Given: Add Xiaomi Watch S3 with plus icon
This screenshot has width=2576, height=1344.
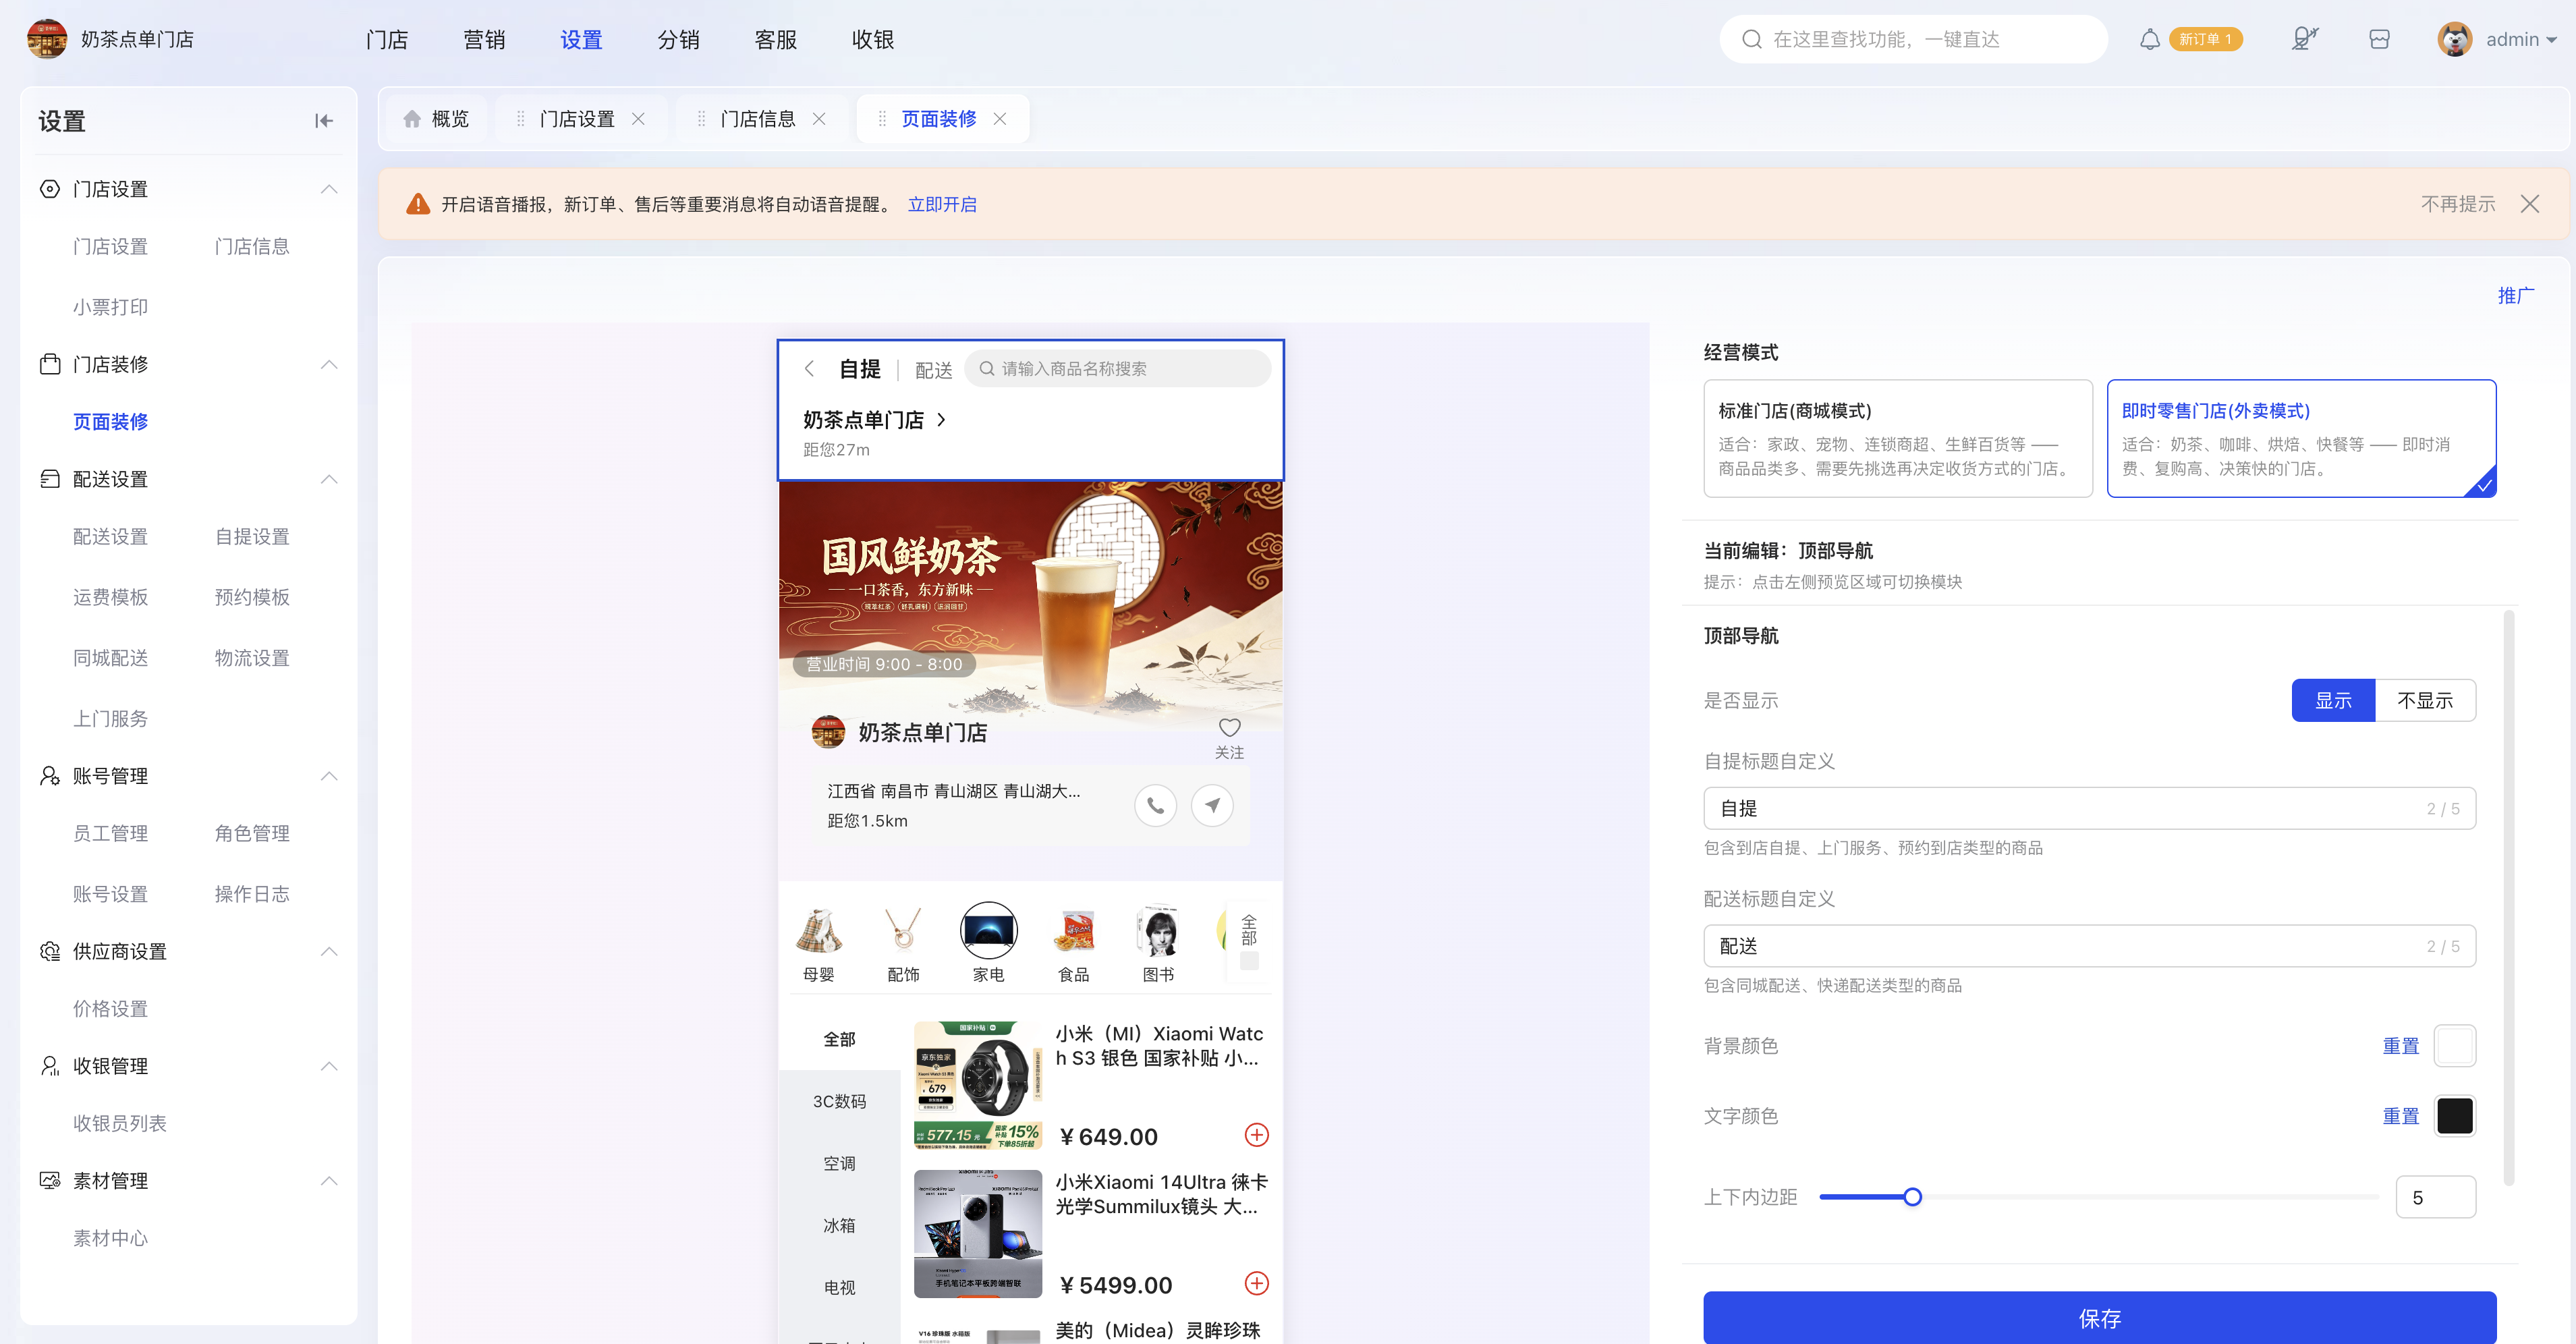Looking at the screenshot, I should tap(1256, 1135).
